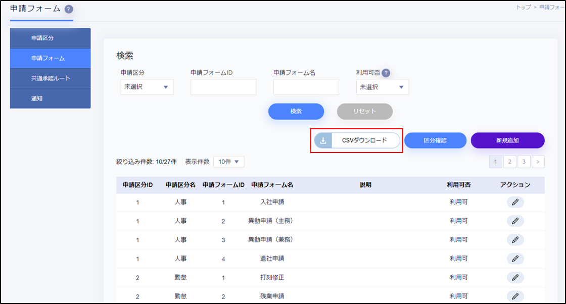Download the list with CSVダウンロード
The image size is (566, 304).
click(357, 140)
